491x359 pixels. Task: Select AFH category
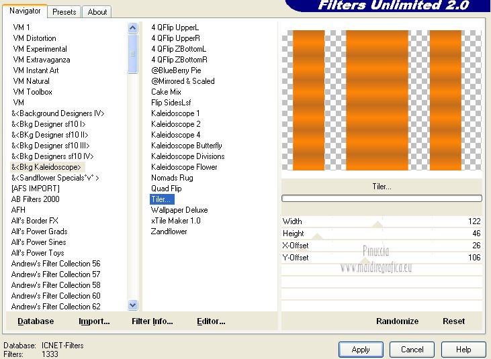click(18, 210)
